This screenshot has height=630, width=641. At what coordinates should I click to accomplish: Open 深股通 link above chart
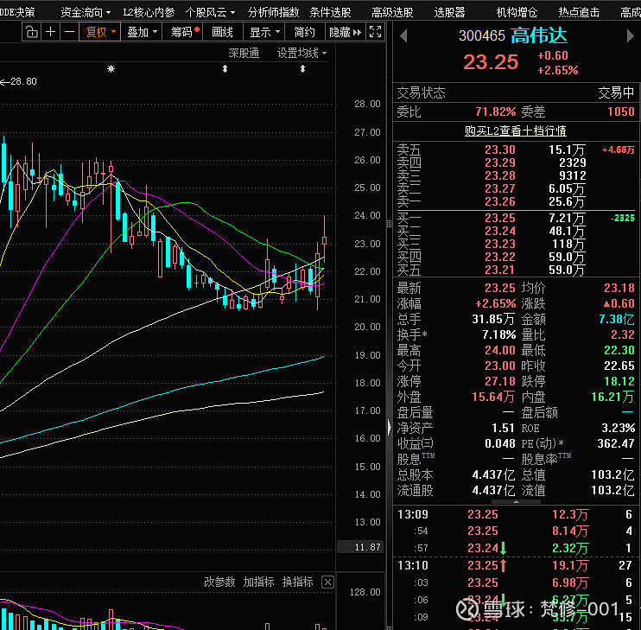coord(244,53)
